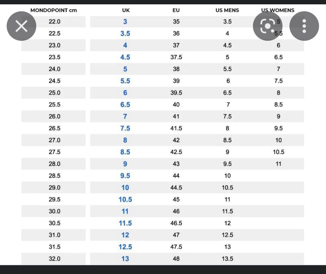Close the image viewer with X button
This screenshot has height=274, width=326.
21,26
